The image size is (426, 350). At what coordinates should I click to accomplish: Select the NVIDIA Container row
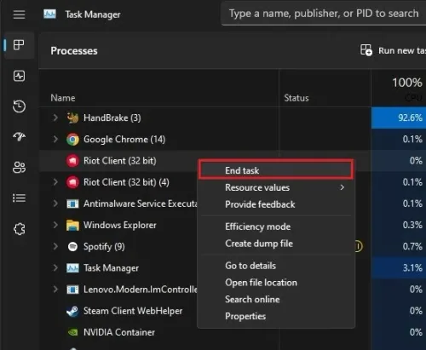coord(233,332)
